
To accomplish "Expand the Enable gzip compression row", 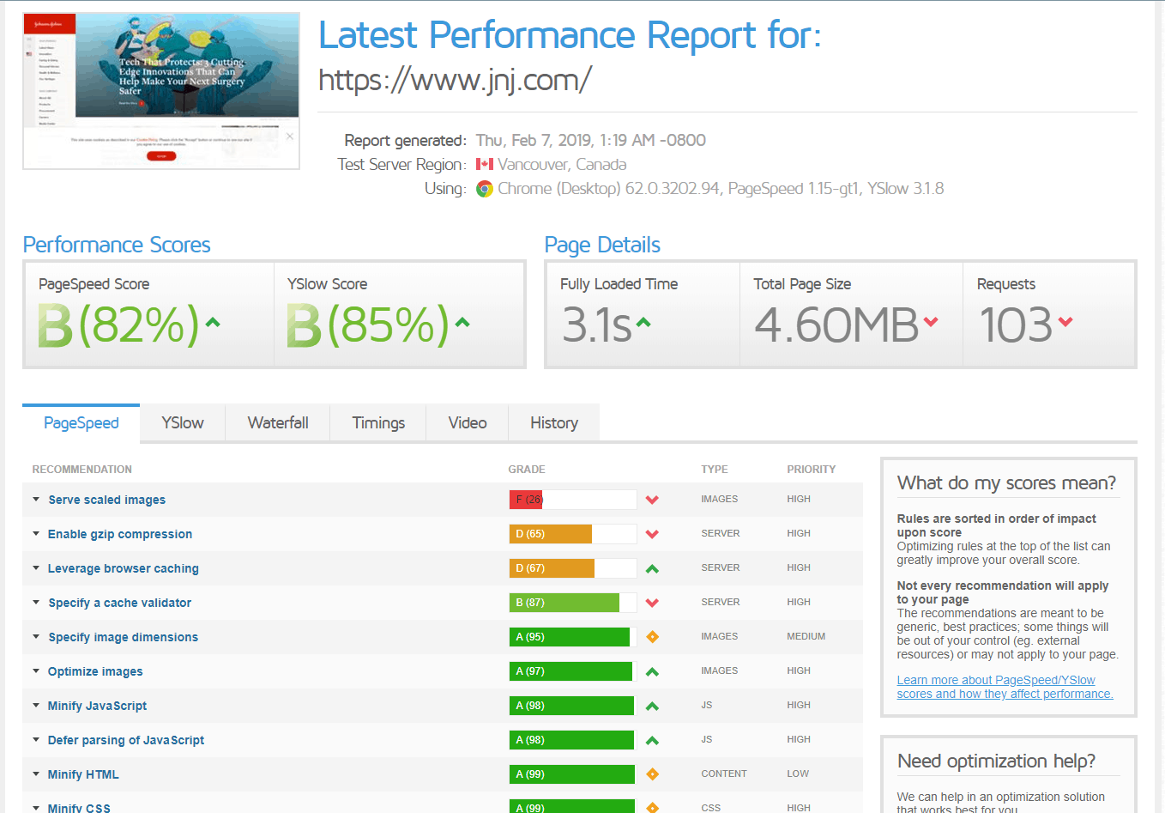I will tap(36, 534).
